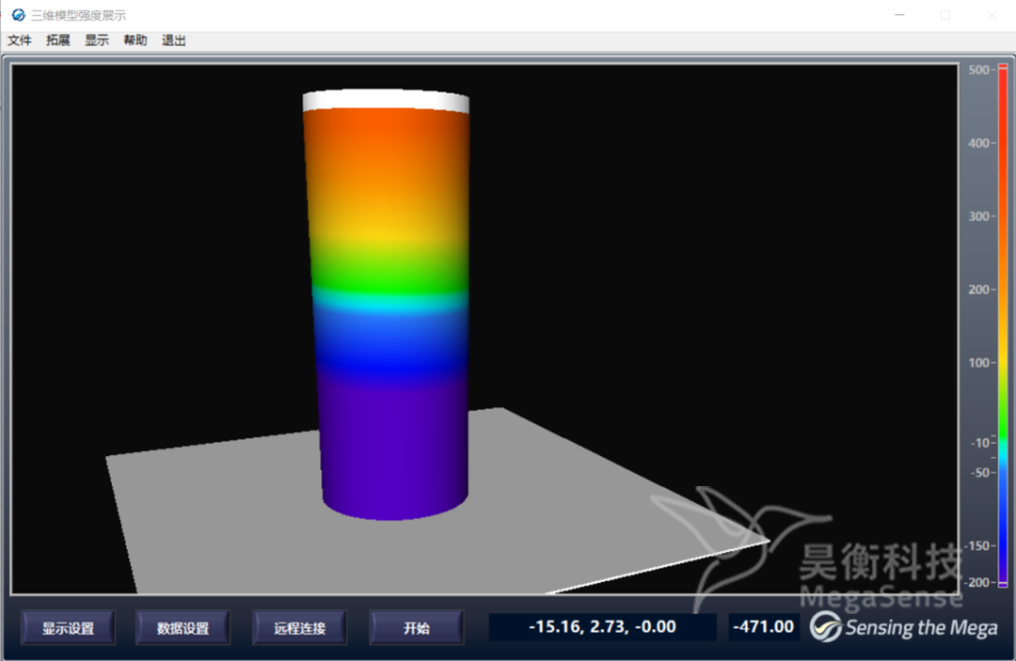
Task: Click the 显示设置 button
Action: 68,627
